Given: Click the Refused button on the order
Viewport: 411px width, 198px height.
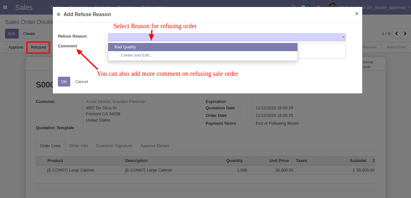Looking at the screenshot, I should point(38,47).
